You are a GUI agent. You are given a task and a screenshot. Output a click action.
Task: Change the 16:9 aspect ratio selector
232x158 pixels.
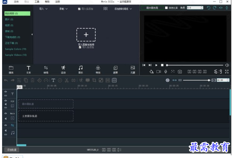pos(218,72)
